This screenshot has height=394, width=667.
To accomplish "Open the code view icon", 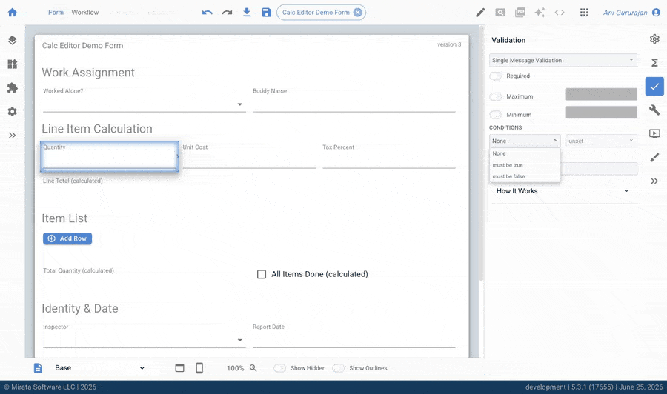I will [x=560, y=13].
